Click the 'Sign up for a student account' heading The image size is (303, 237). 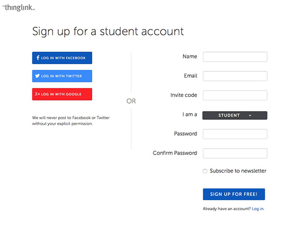108,31
